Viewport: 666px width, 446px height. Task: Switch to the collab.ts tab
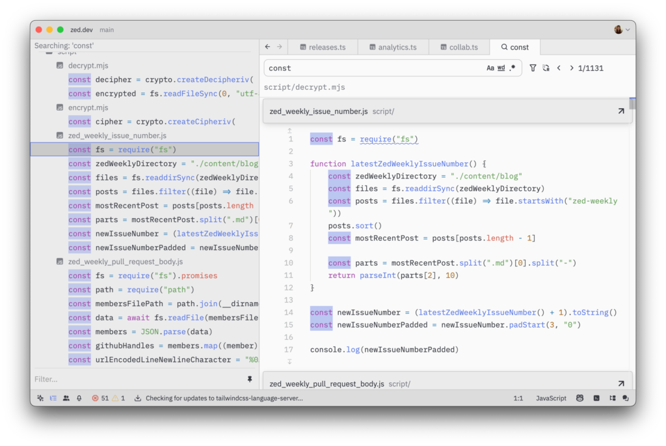coord(459,47)
